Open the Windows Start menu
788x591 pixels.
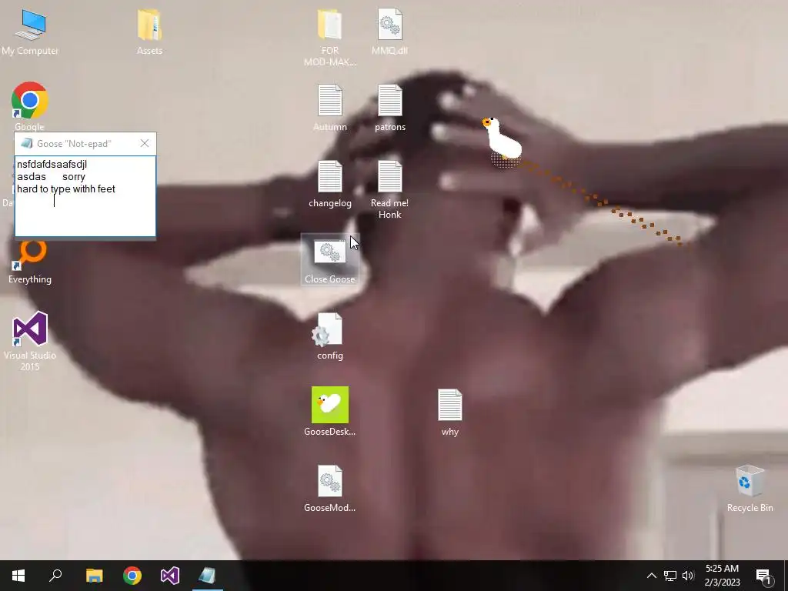point(18,576)
